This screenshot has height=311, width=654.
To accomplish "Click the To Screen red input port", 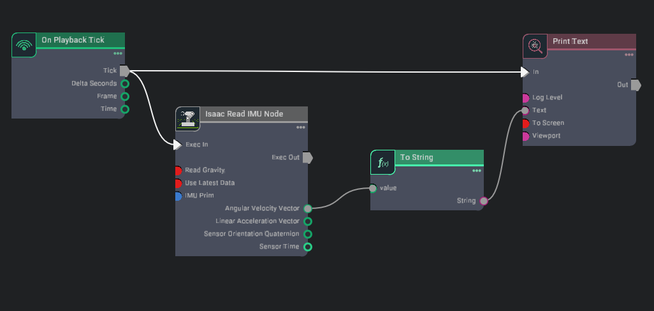I will click(x=525, y=123).
